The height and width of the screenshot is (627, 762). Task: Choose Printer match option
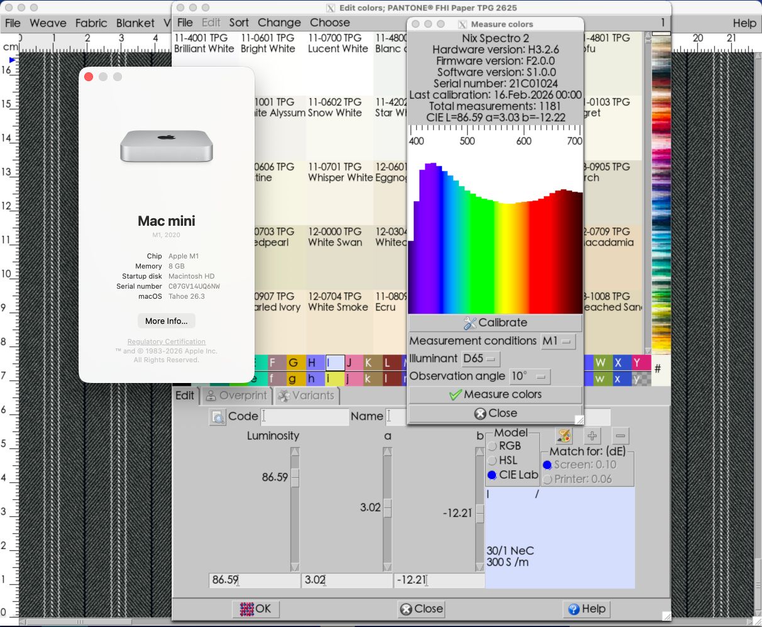[x=548, y=479]
